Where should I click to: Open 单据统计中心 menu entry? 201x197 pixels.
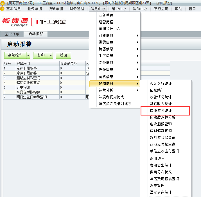tap(115, 29)
